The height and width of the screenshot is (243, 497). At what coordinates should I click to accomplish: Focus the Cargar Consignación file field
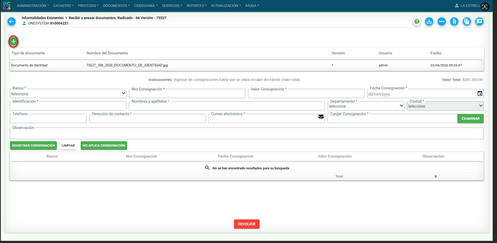click(393, 118)
